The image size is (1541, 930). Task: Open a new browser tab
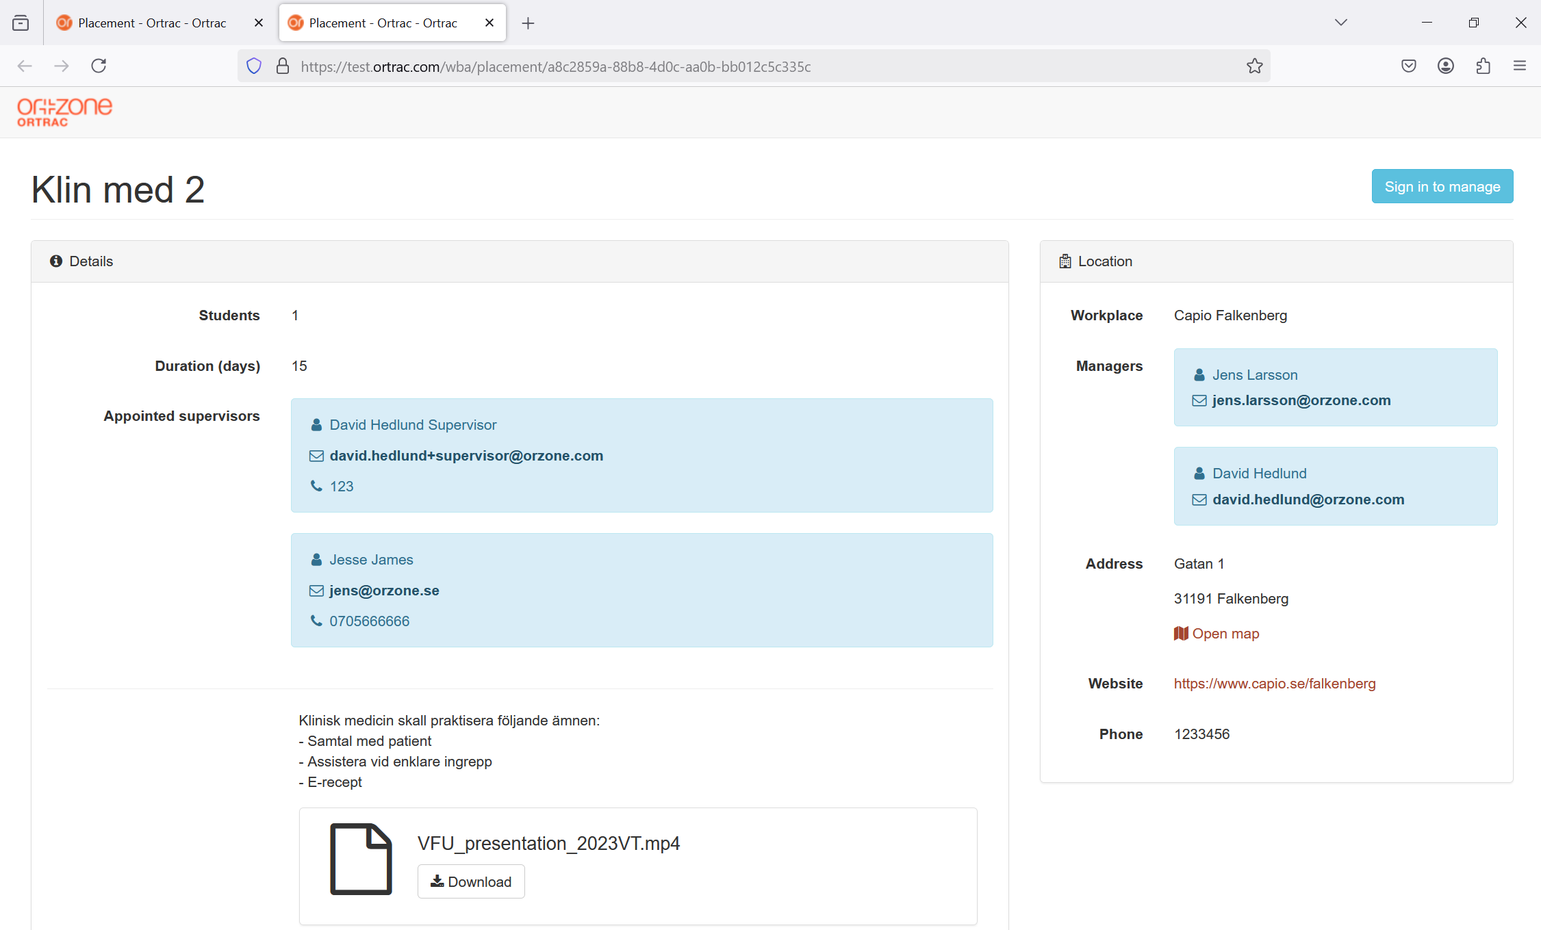click(528, 23)
